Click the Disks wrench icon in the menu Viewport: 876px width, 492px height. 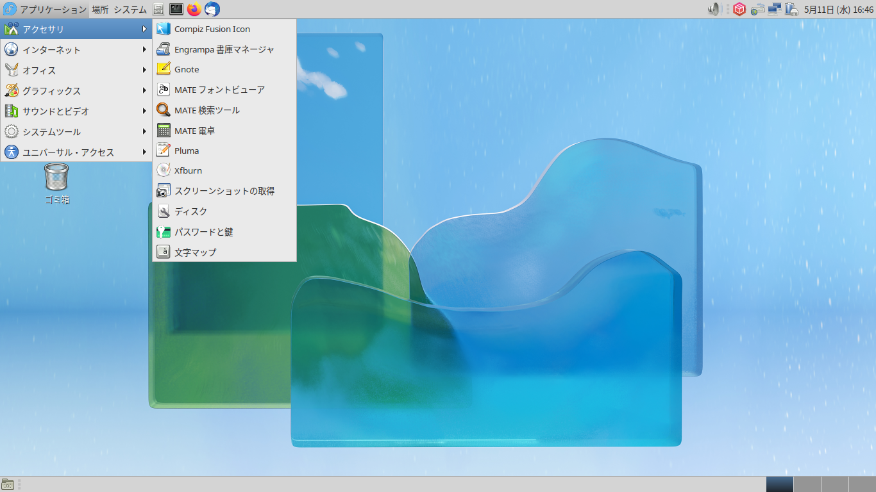164,211
